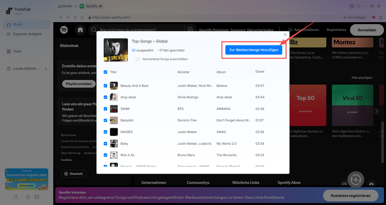Click artist name Bruno Mars
This screenshot has width=386, height=205.
pos(186,155)
